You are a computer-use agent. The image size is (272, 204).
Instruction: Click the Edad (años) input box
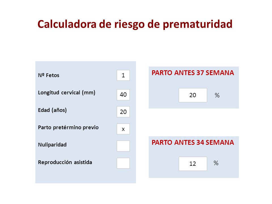123,112
